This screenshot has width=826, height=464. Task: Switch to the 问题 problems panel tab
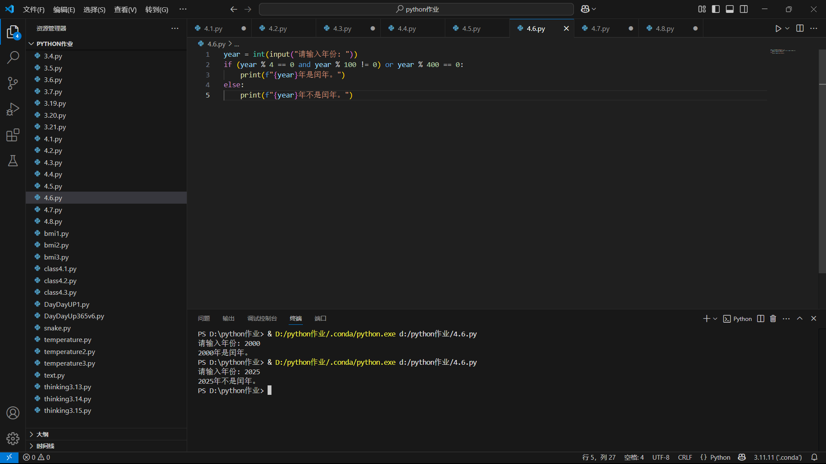pos(203,318)
